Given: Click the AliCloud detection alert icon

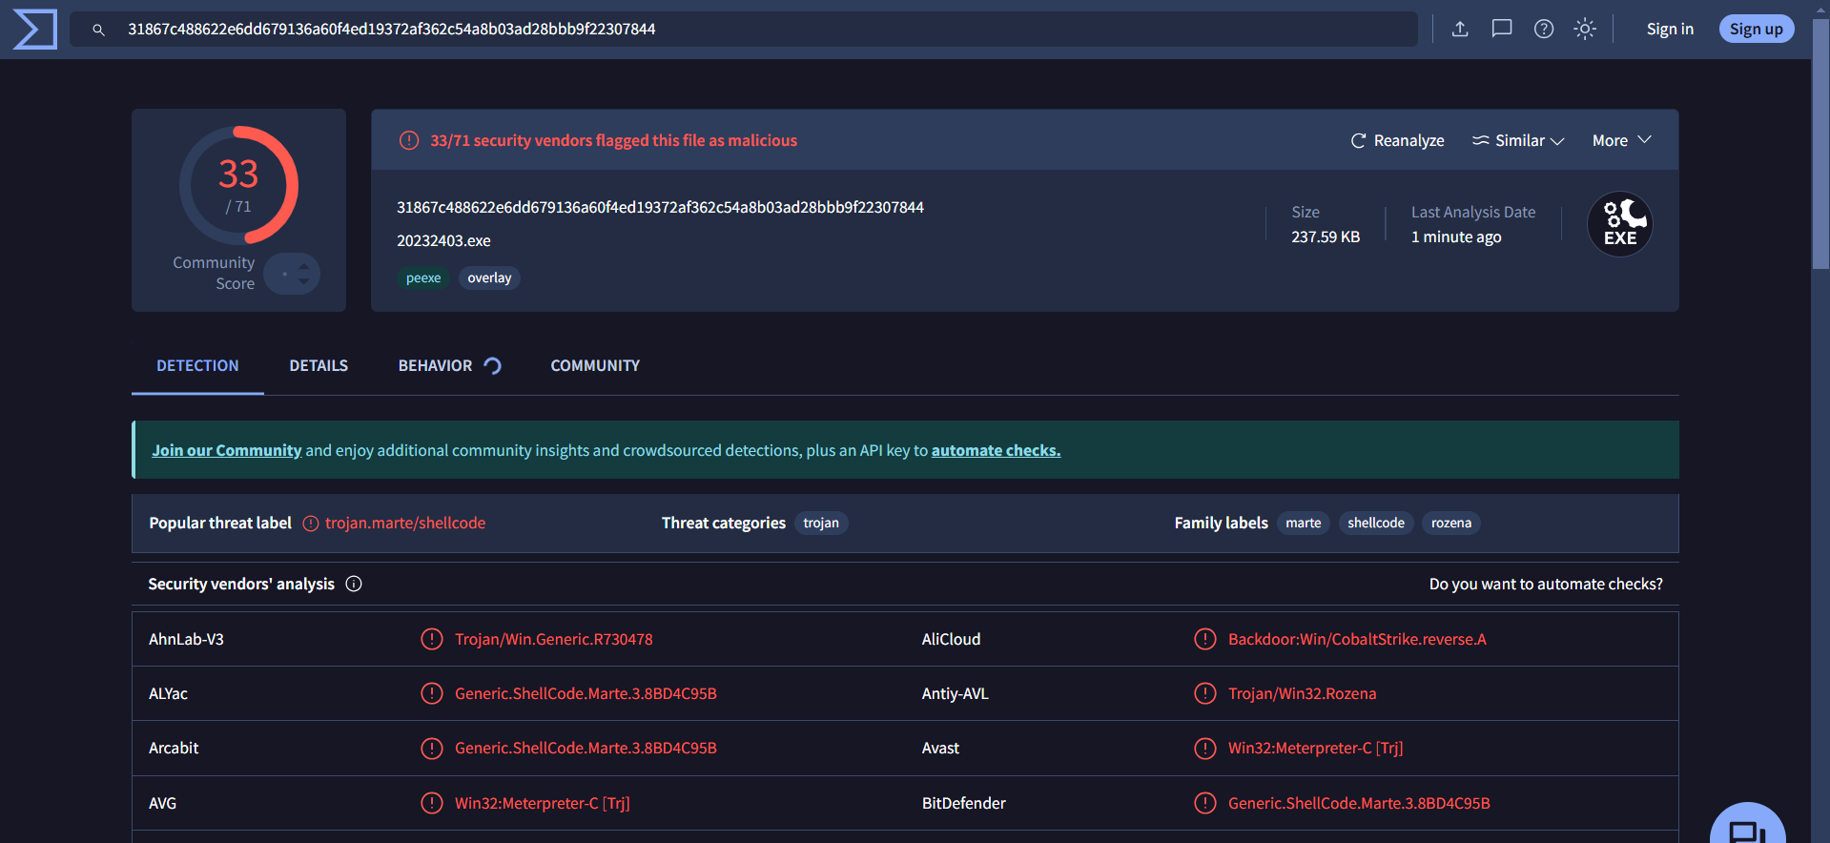Looking at the screenshot, I should (x=1205, y=639).
